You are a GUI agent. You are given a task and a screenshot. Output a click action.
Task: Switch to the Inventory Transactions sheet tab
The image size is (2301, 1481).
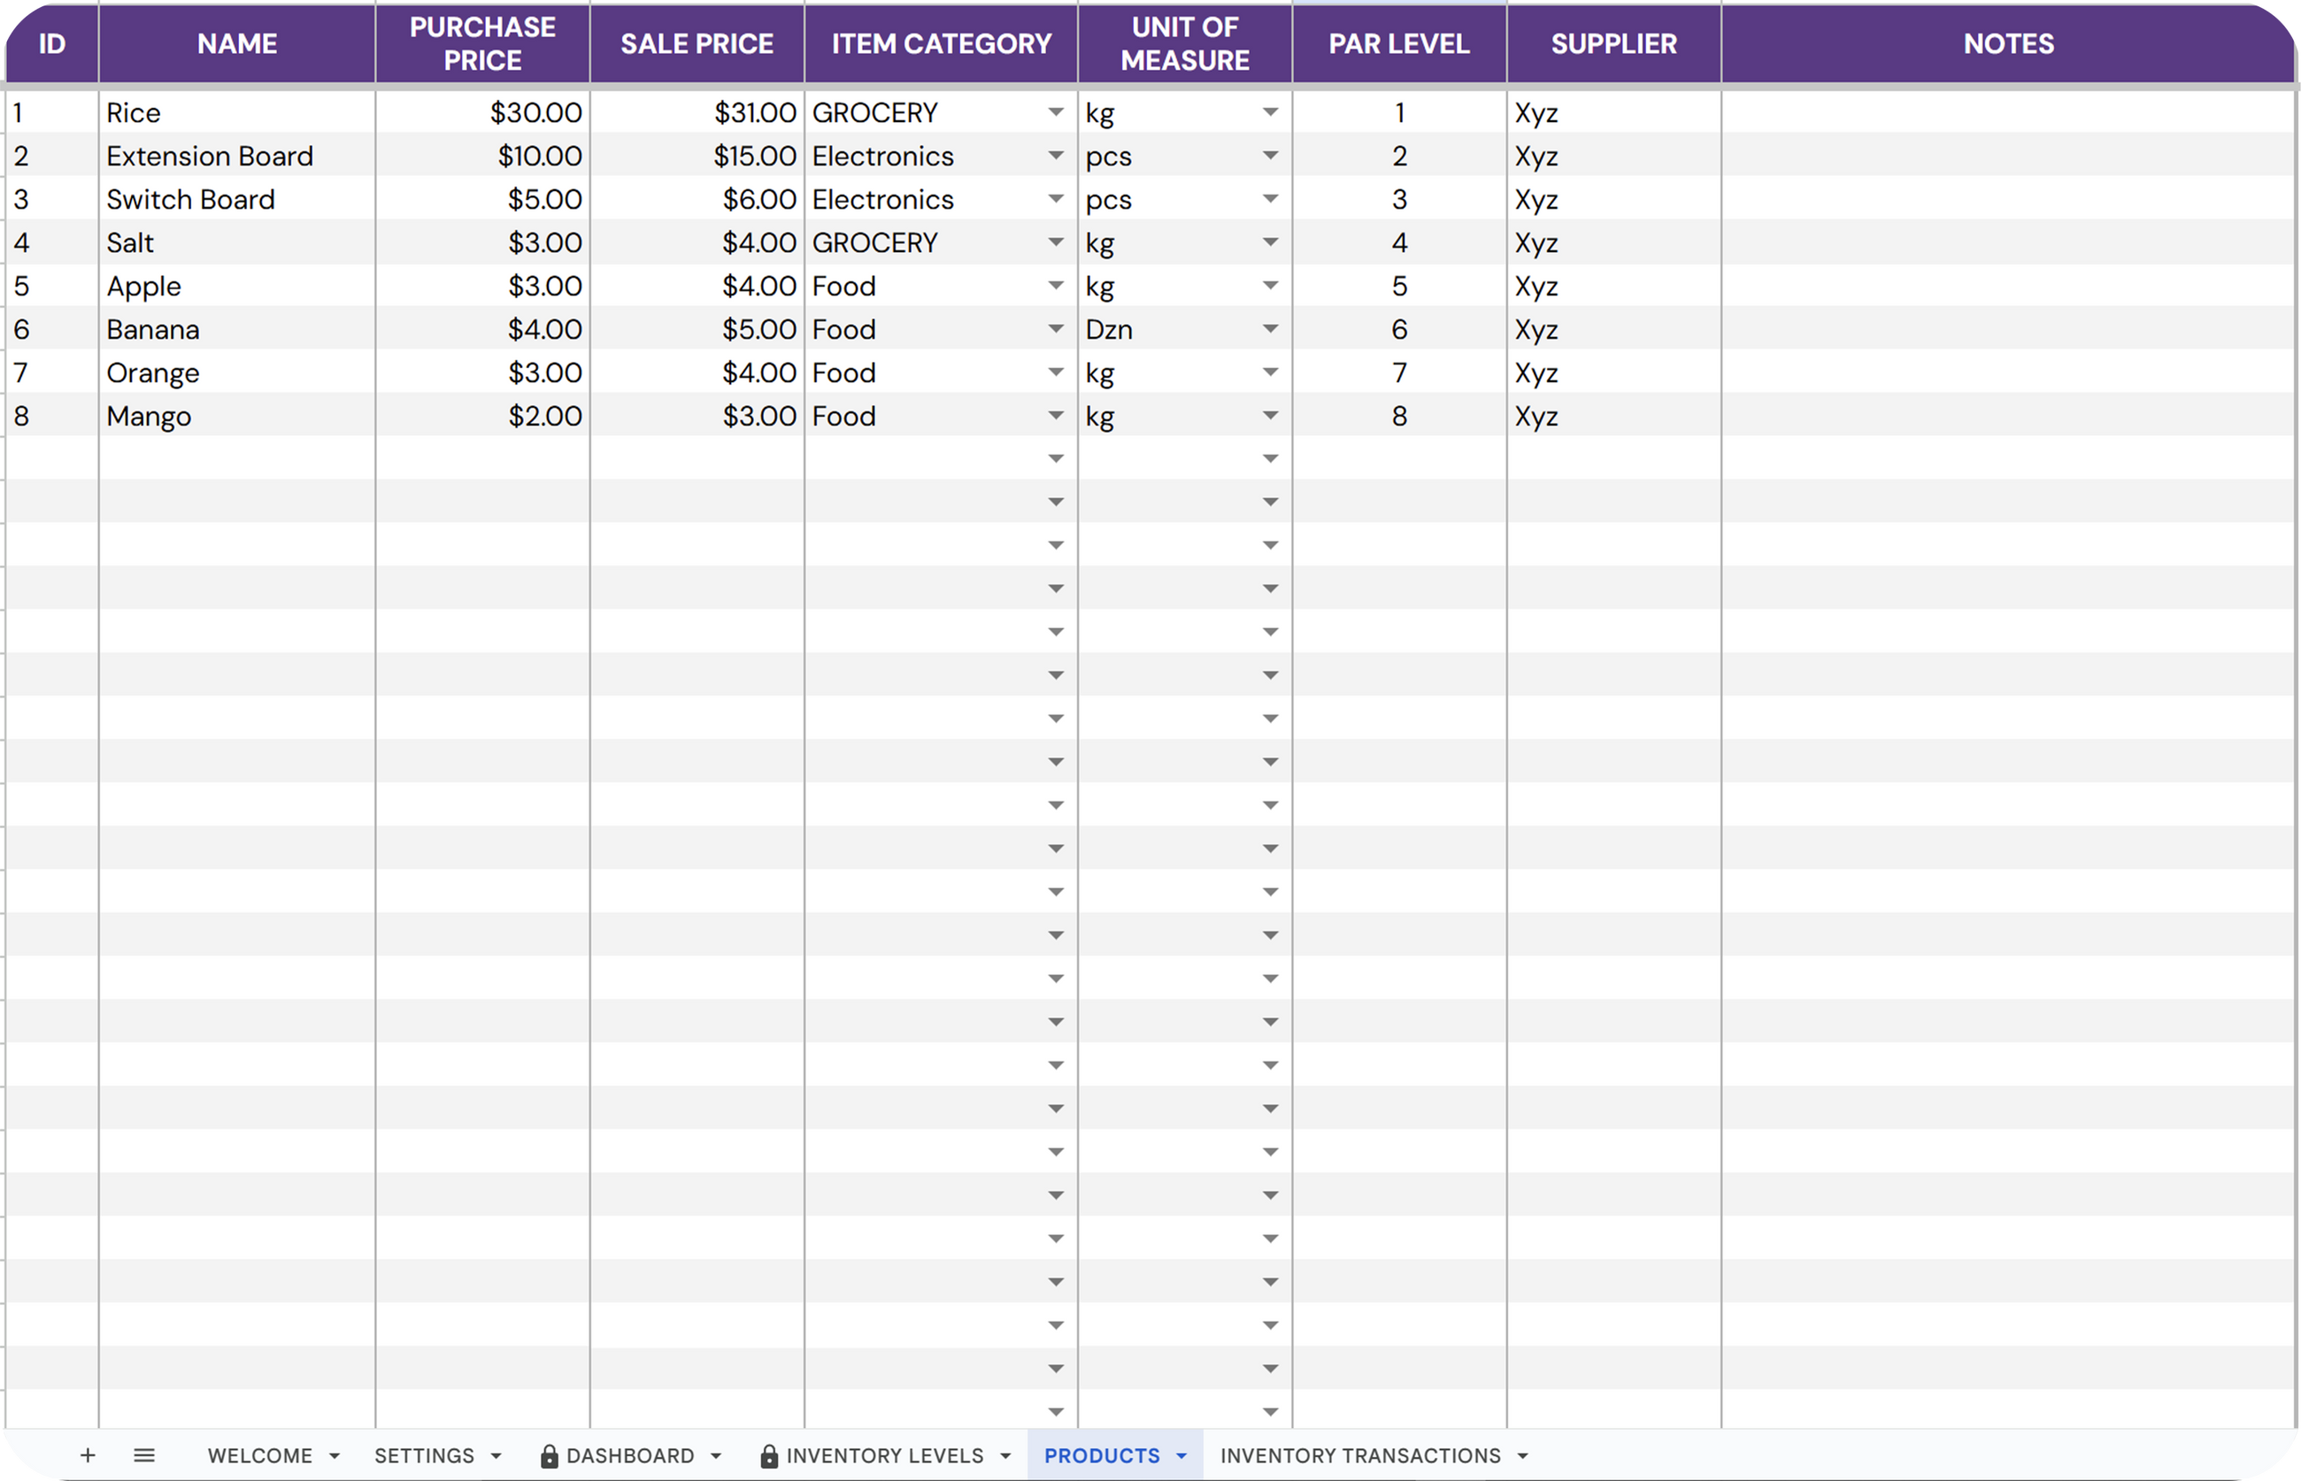1359,1456
